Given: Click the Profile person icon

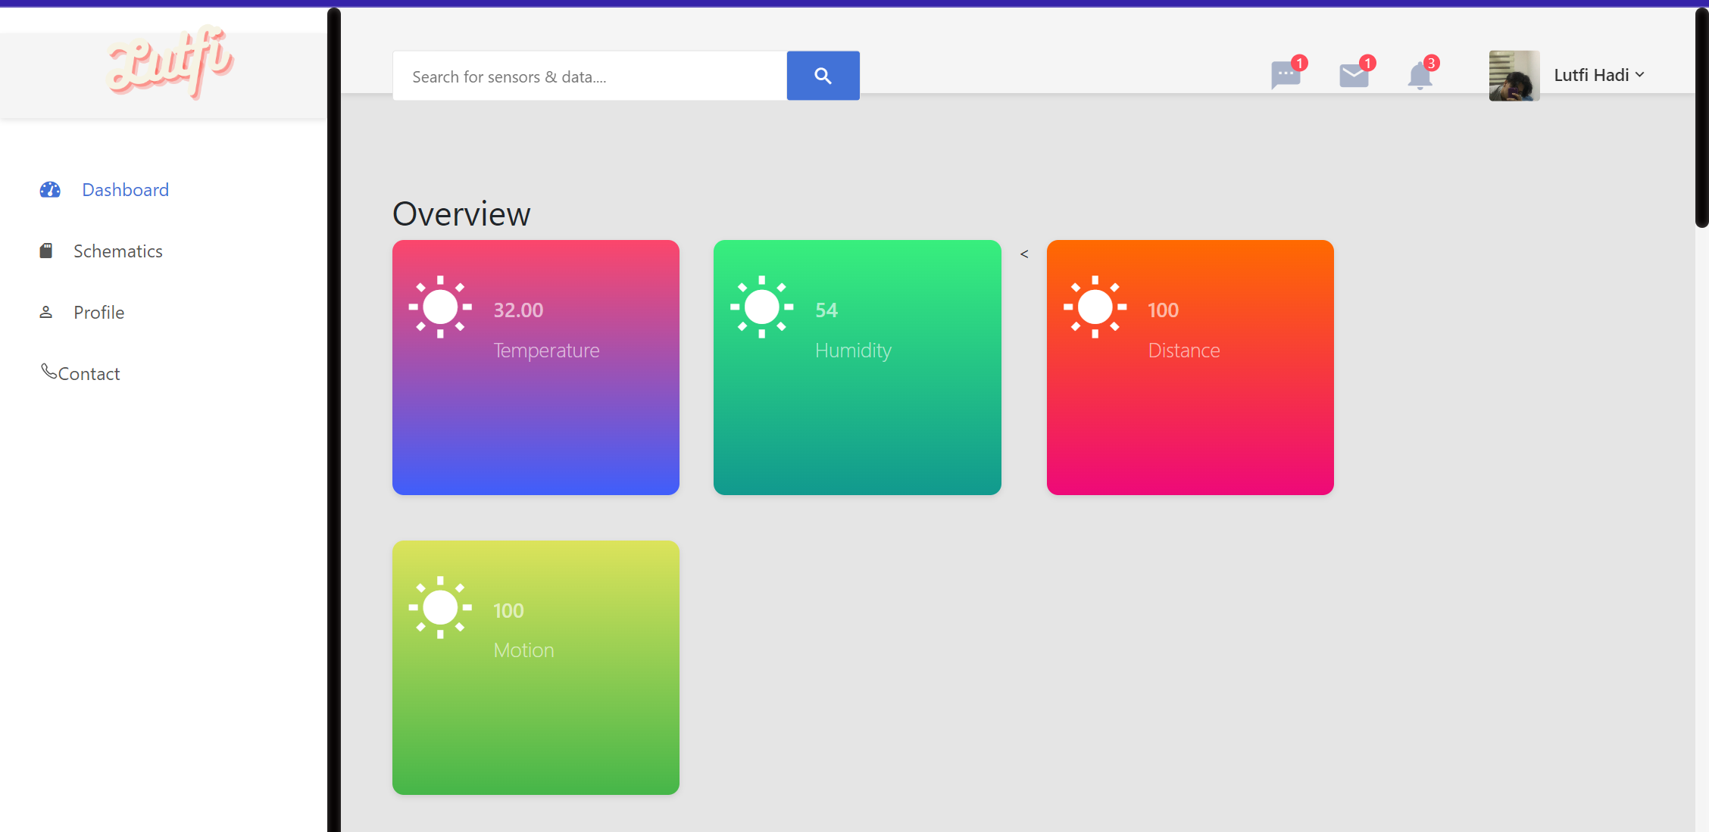Looking at the screenshot, I should [x=46, y=312].
